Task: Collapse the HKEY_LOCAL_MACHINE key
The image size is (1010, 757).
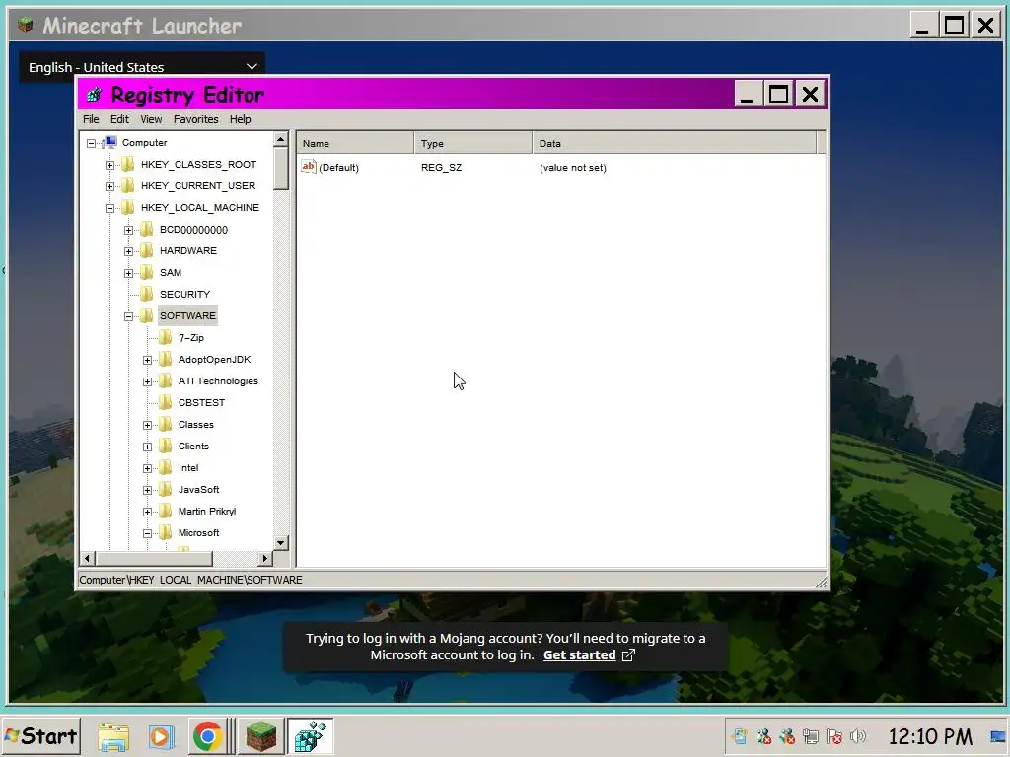Action: 110,208
